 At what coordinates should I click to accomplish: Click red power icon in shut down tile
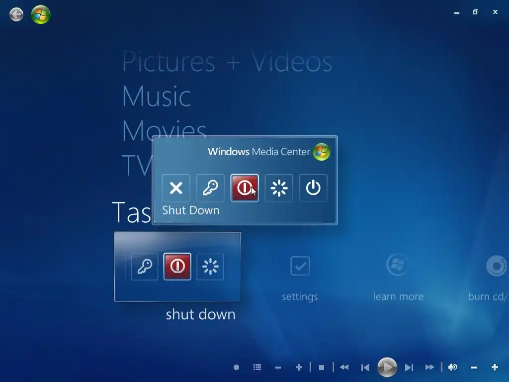coord(177,267)
